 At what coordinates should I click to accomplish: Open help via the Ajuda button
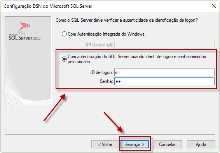pos(201,144)
